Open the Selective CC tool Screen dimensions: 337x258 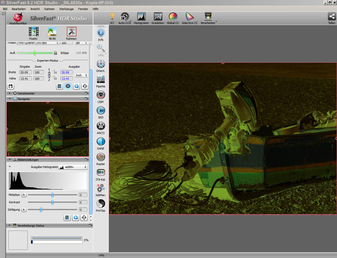coord(190,17)
